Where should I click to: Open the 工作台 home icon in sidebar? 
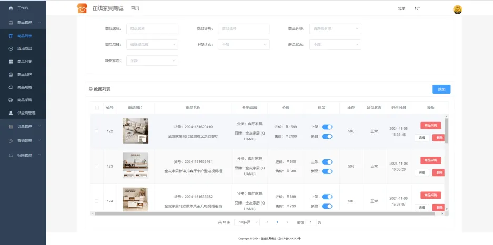click(11, 8)
